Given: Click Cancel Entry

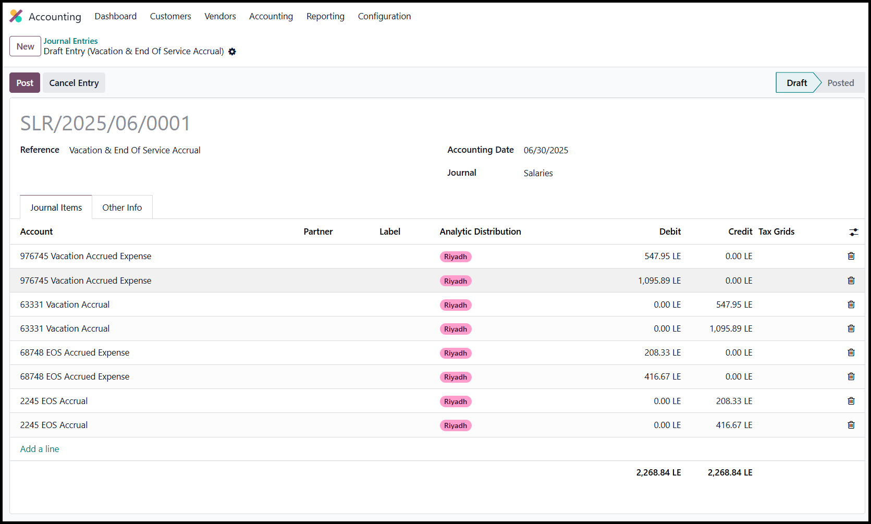Looking at the screenshot, I should pyautogui.click(x=73, y=82).
